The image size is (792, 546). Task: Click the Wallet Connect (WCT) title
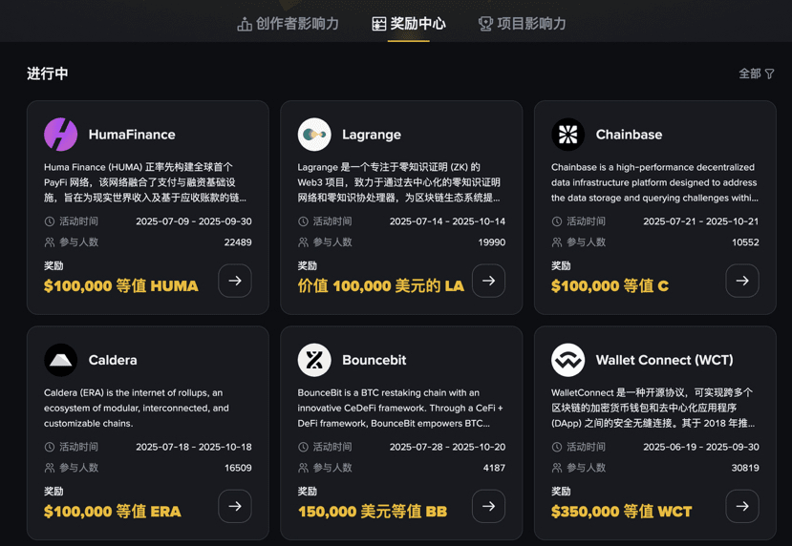click(x=664, y=360)
